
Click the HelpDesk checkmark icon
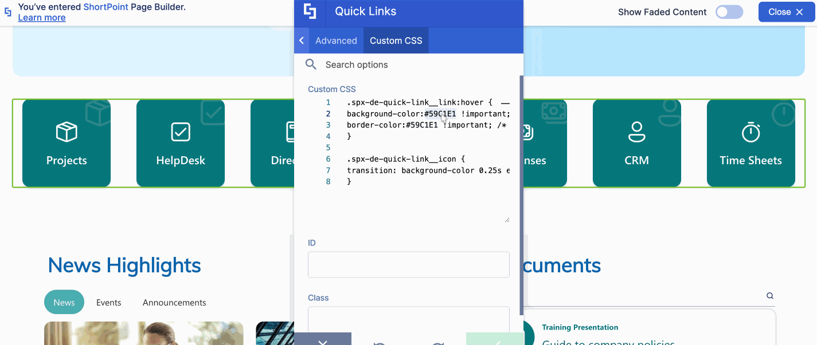click(180, 132)
